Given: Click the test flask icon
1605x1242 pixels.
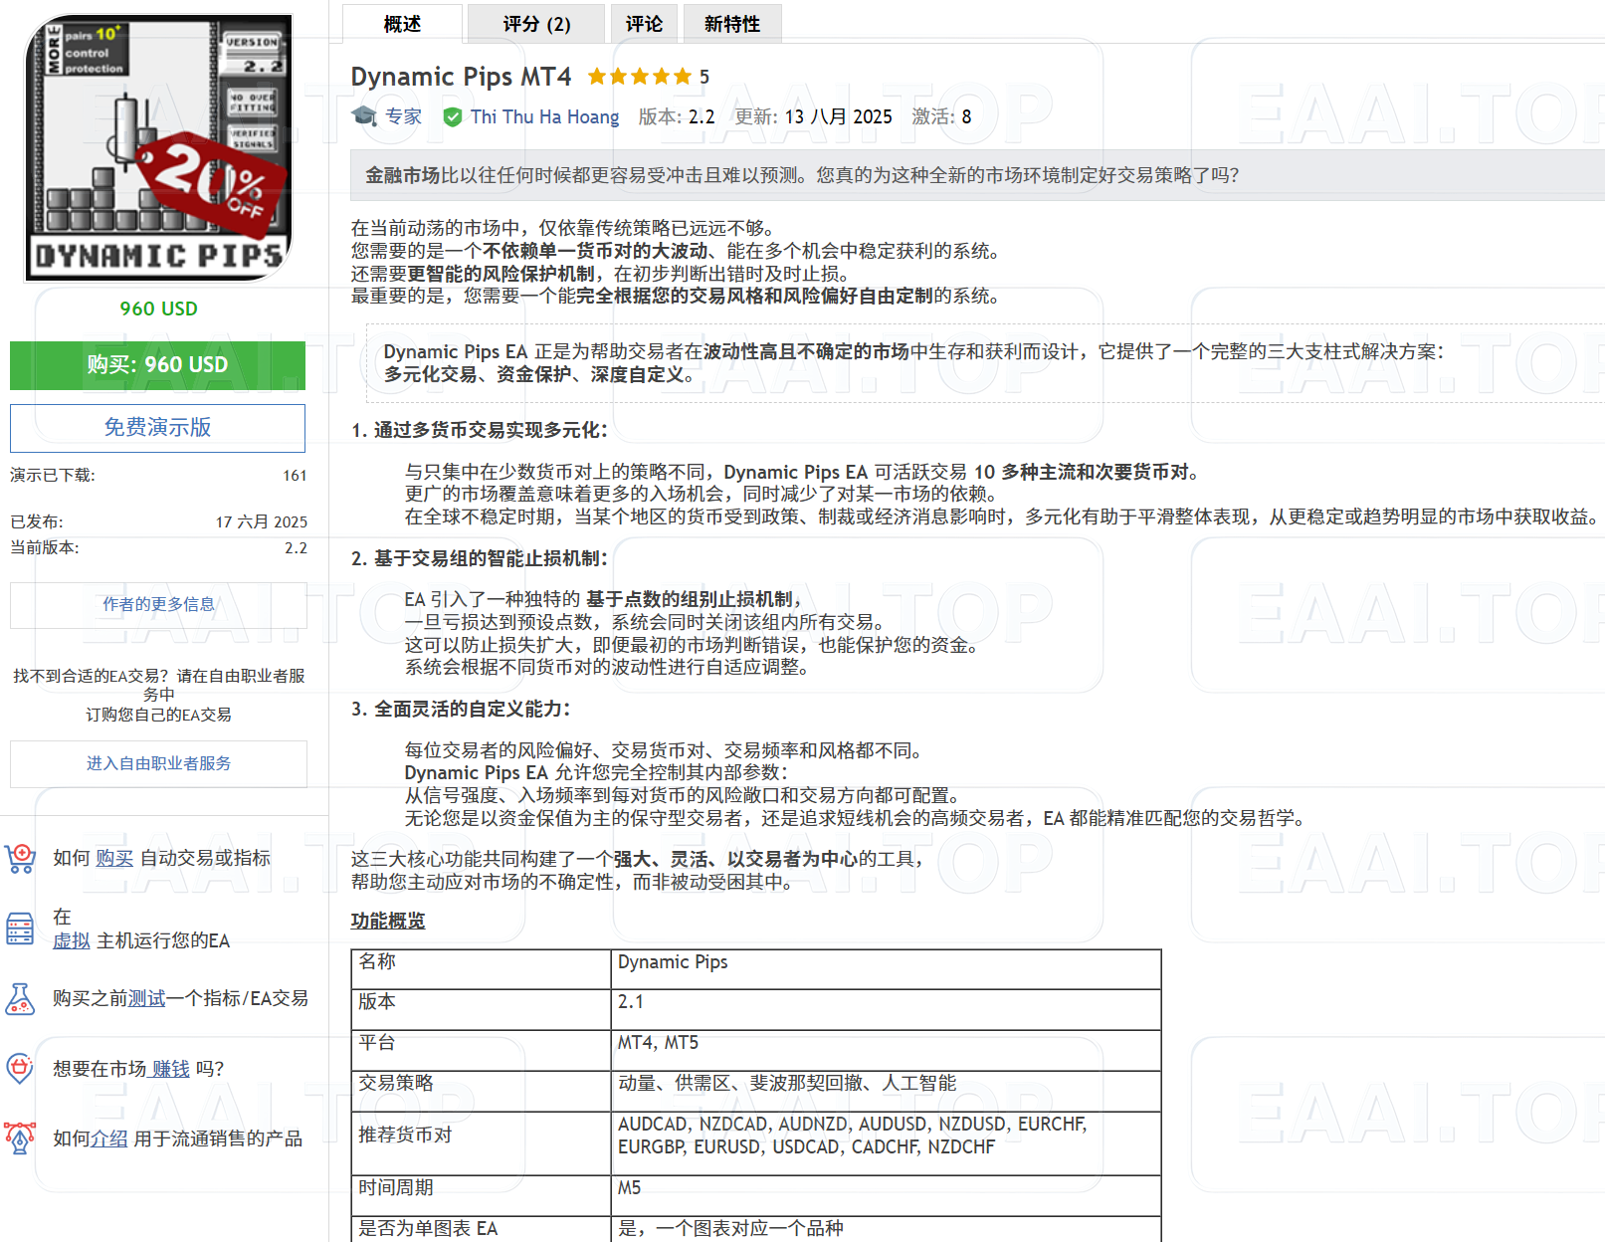Looking at the screenshot, I should coord(20,998).
